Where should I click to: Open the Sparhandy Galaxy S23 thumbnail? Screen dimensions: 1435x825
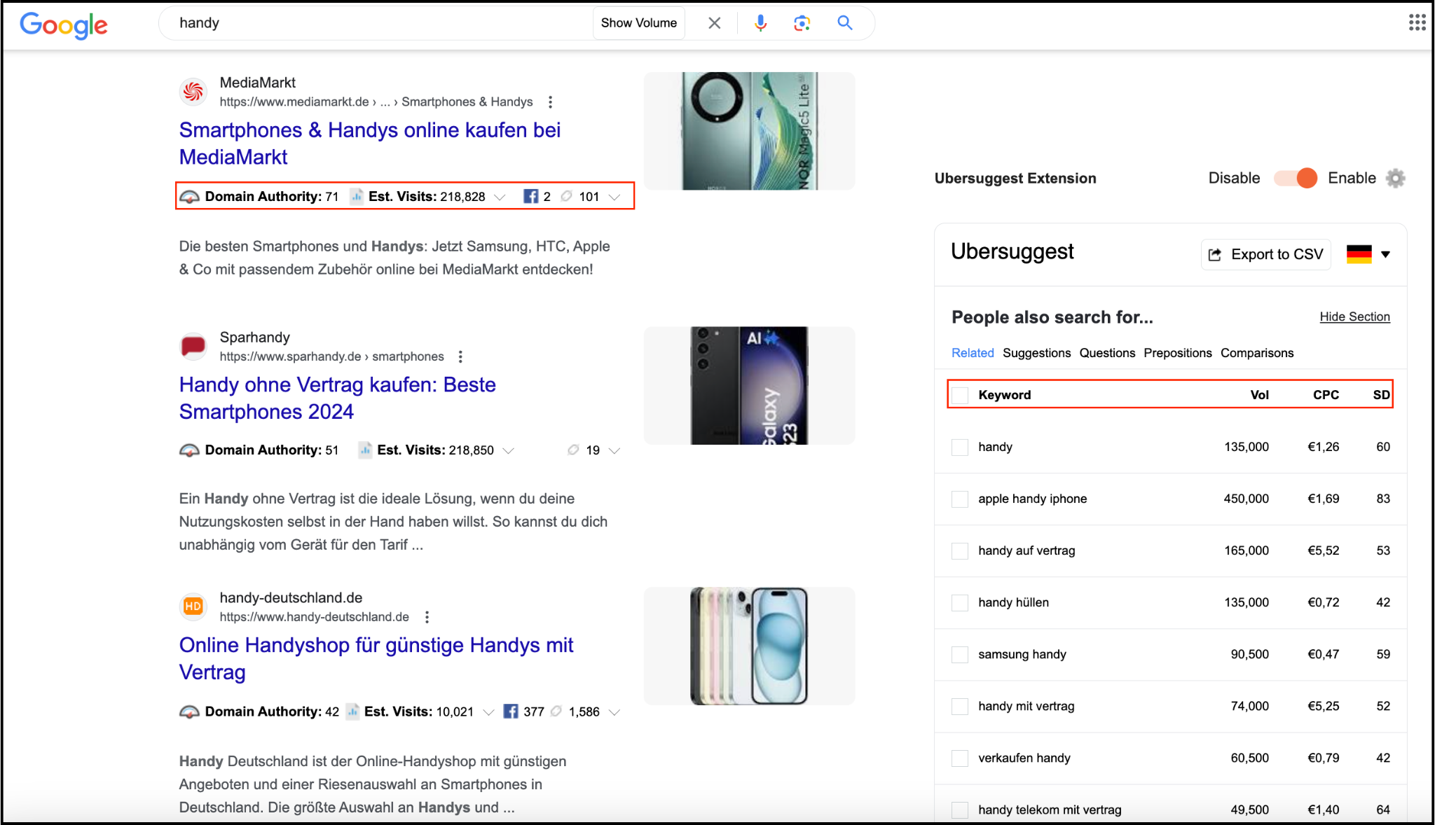click(749, 385)
